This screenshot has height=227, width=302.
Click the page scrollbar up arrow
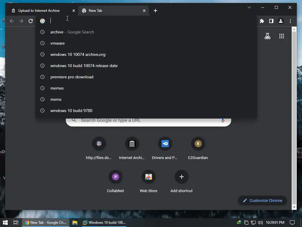[x=294, y=29]
